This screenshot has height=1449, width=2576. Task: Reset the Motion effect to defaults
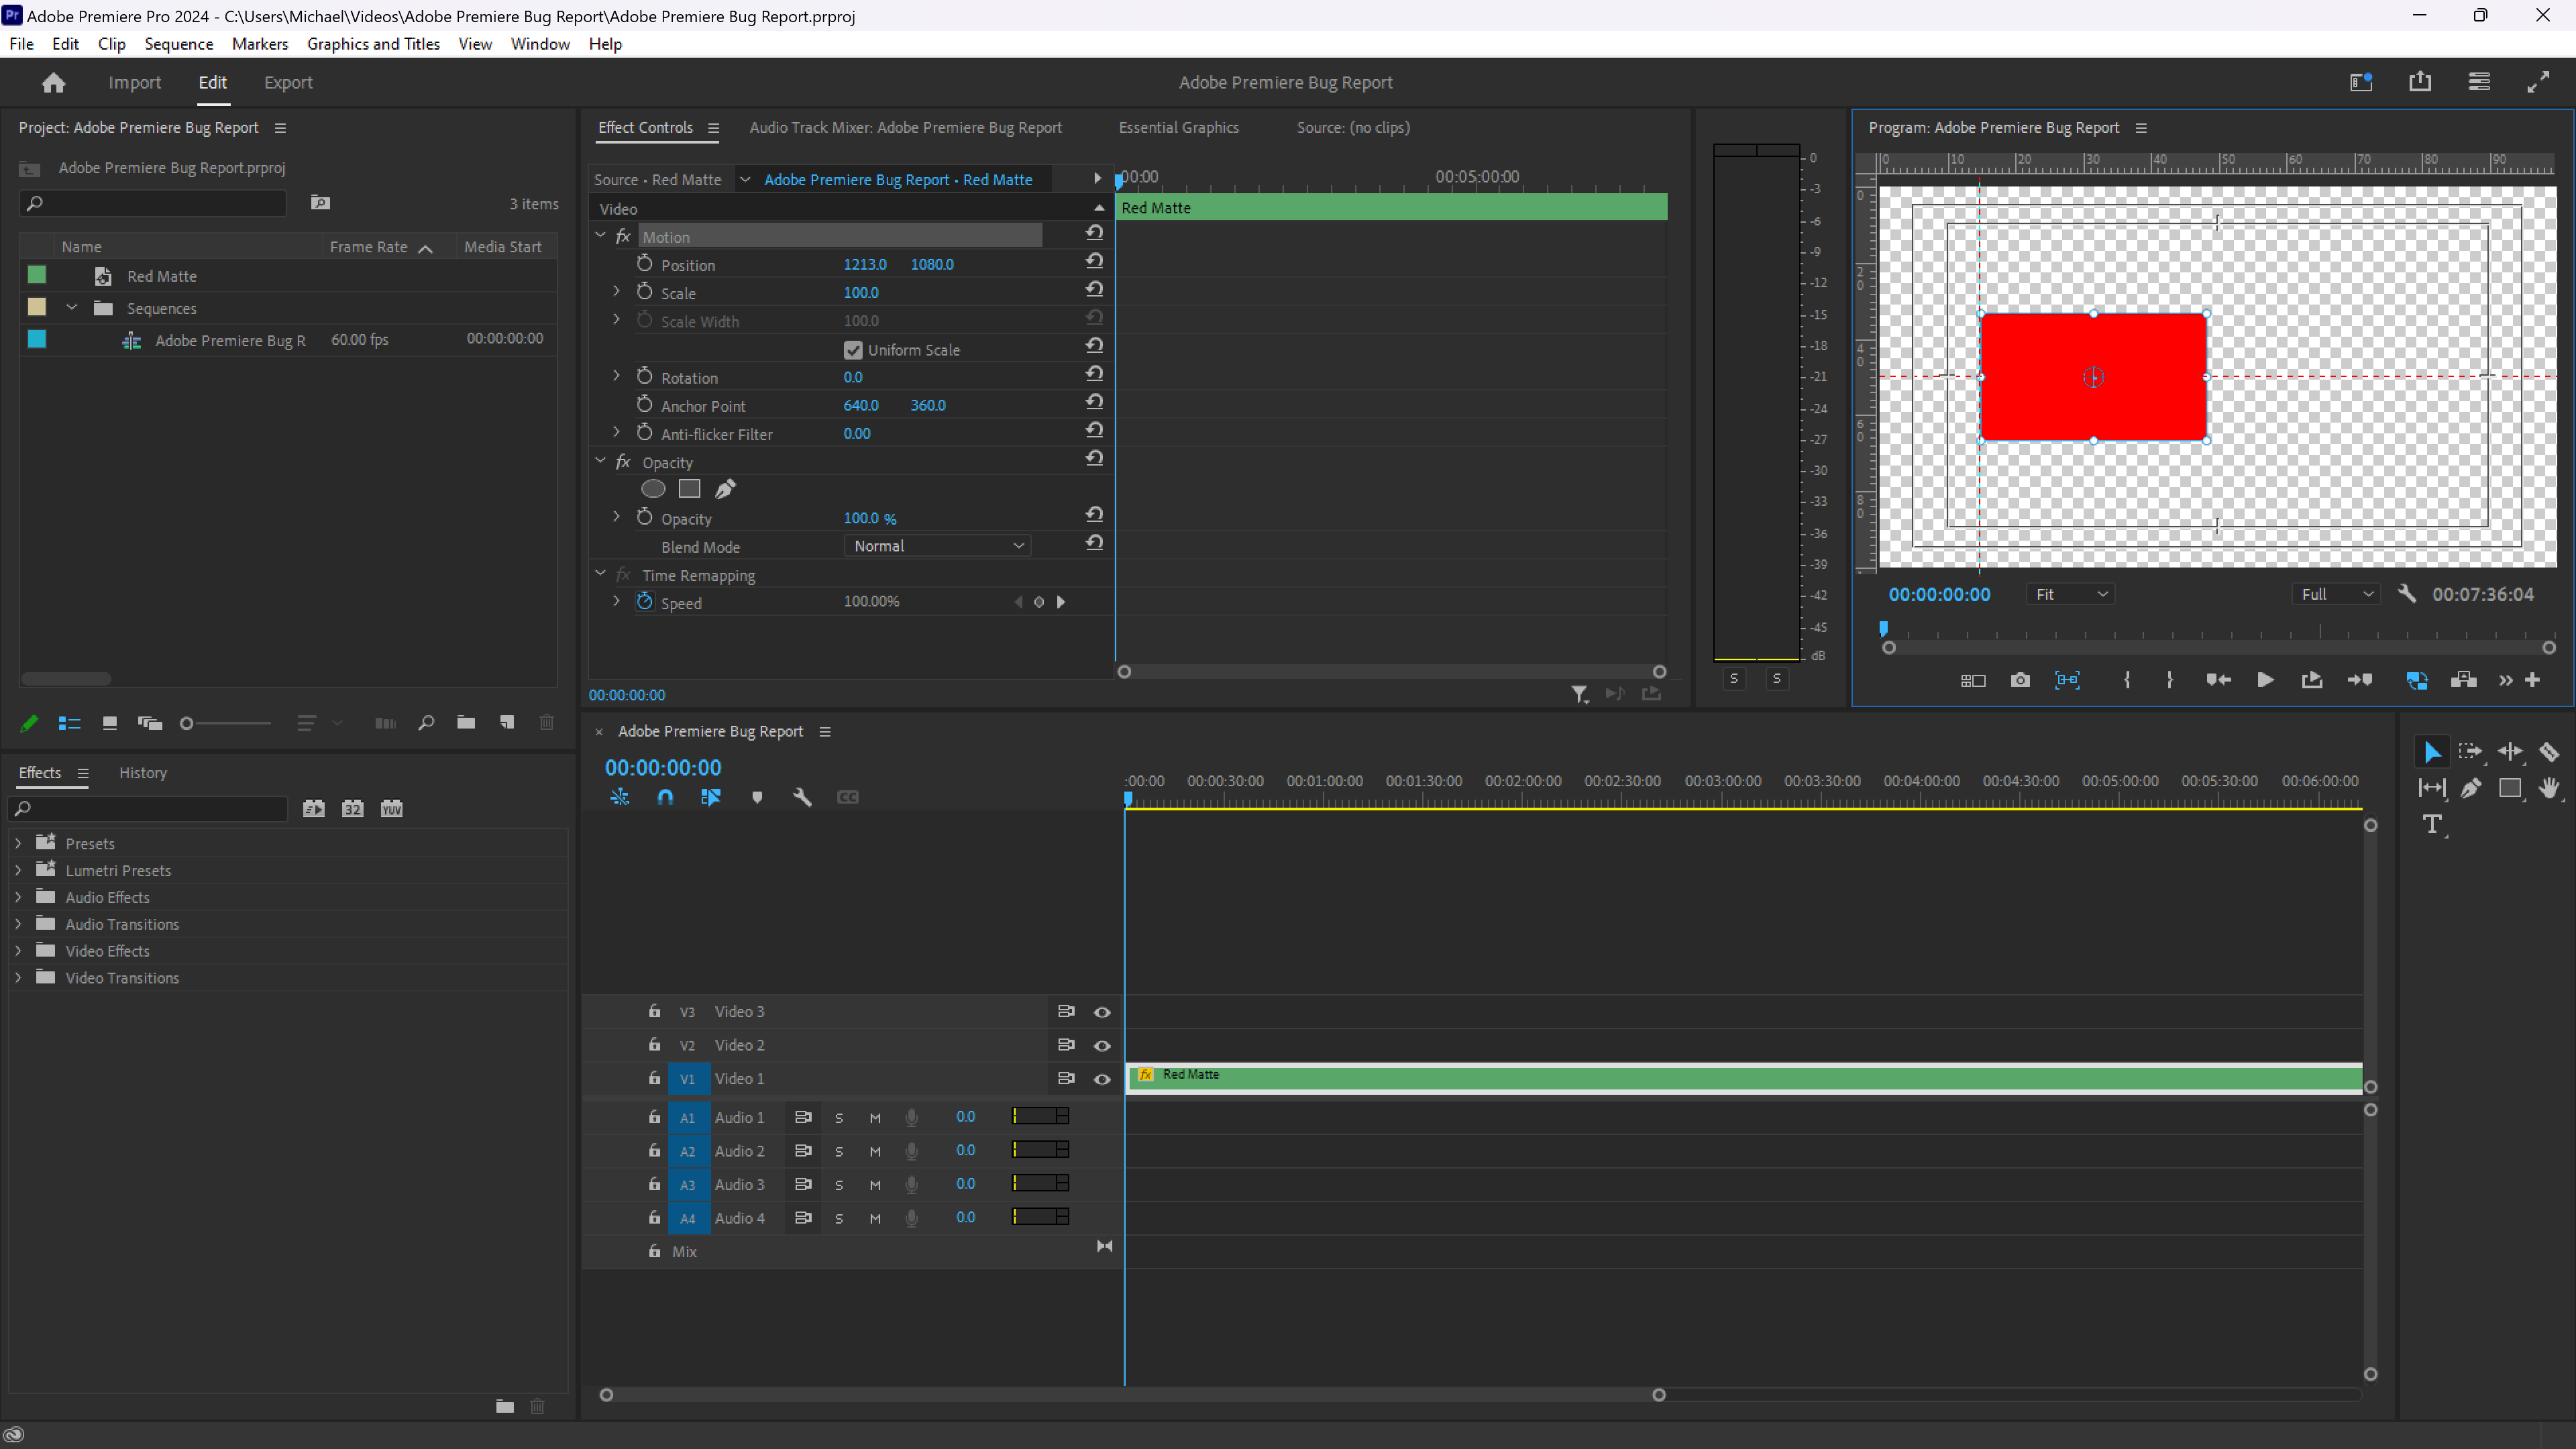click(1094, 232)
